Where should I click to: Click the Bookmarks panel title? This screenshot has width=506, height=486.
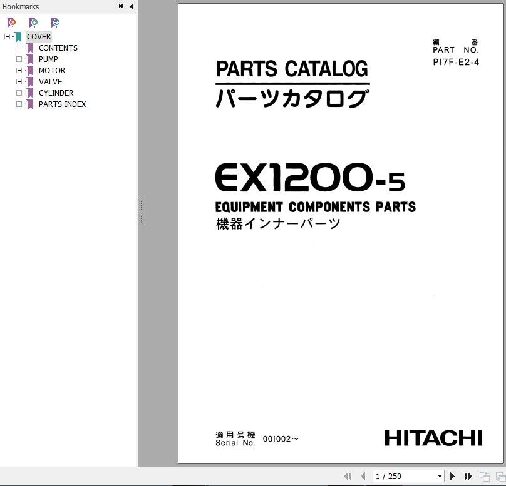pyautogui.click(x=21, y=6)
